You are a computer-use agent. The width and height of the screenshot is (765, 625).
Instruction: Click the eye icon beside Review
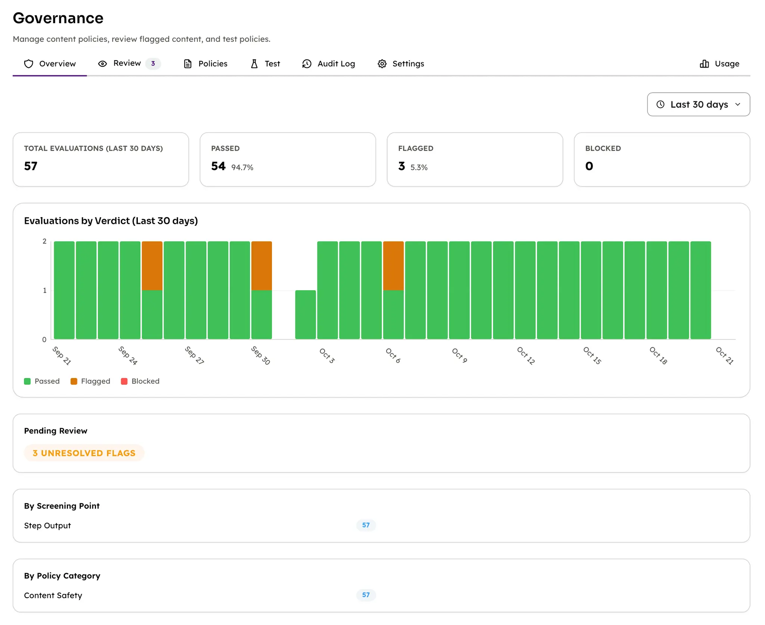pos(102,64)
